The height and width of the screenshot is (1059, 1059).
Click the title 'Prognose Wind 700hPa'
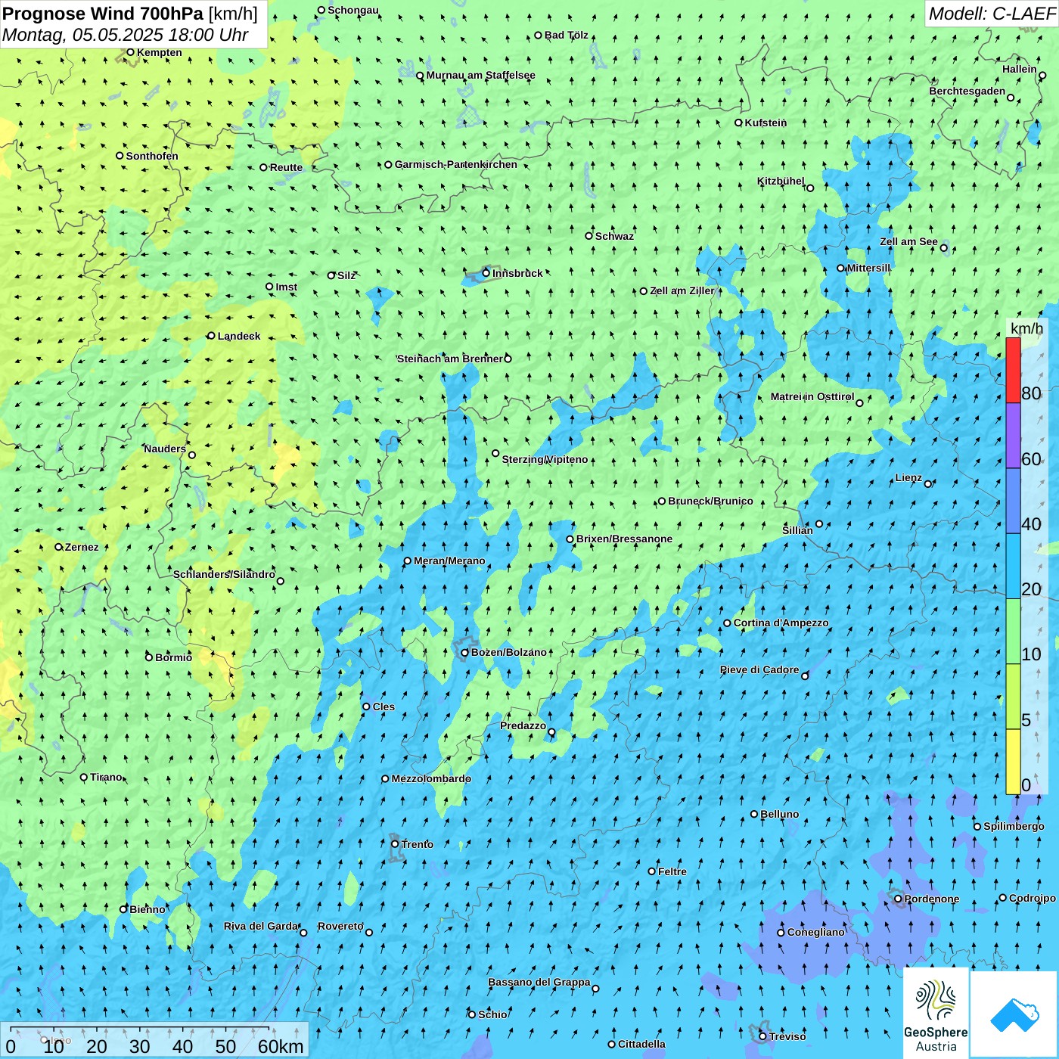[x=103, y=14]
